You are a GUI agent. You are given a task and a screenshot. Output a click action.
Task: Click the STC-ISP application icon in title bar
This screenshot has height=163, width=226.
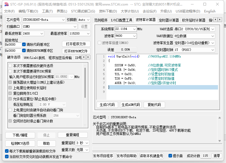pos(6,4)
